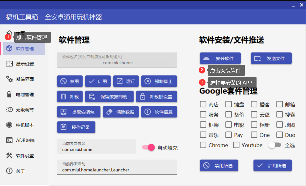Click the 卸载锁设置 lock icon
This screenshot has width=306, height=186.
[x=143, y=97]
